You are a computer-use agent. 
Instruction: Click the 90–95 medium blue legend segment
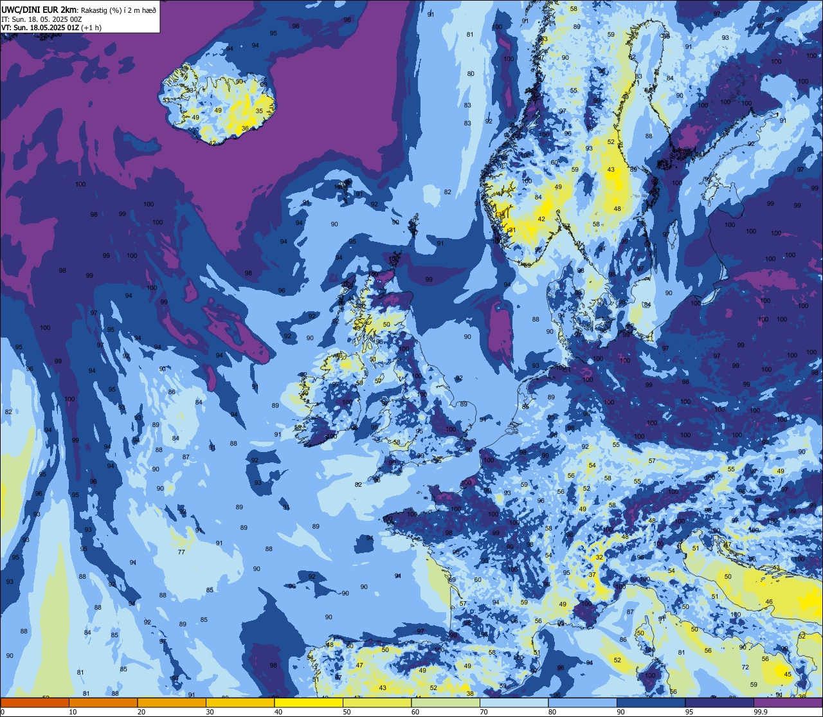point(651,703)
